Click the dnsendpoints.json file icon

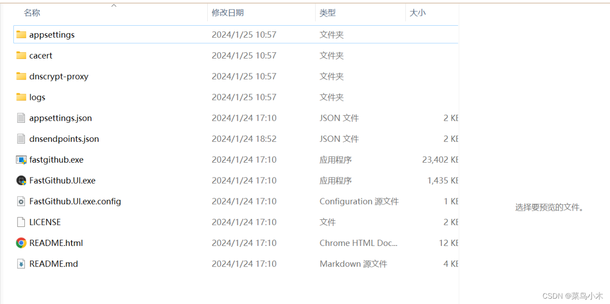21,139
